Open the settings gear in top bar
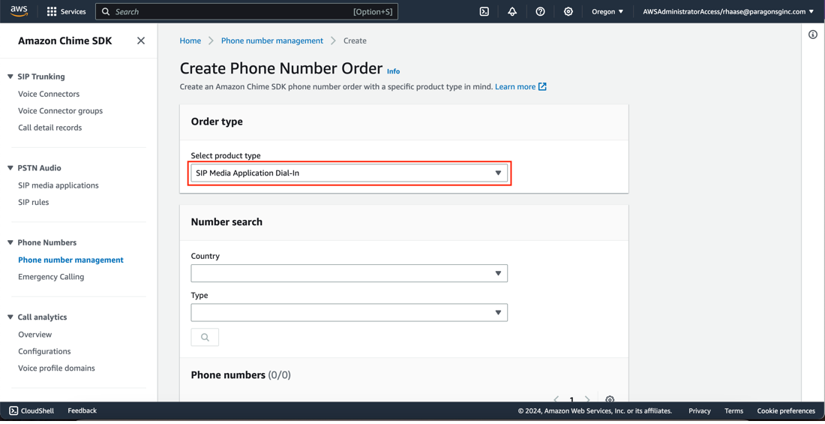The width and height of the screenshot is (825, 424). pos(568,11)
